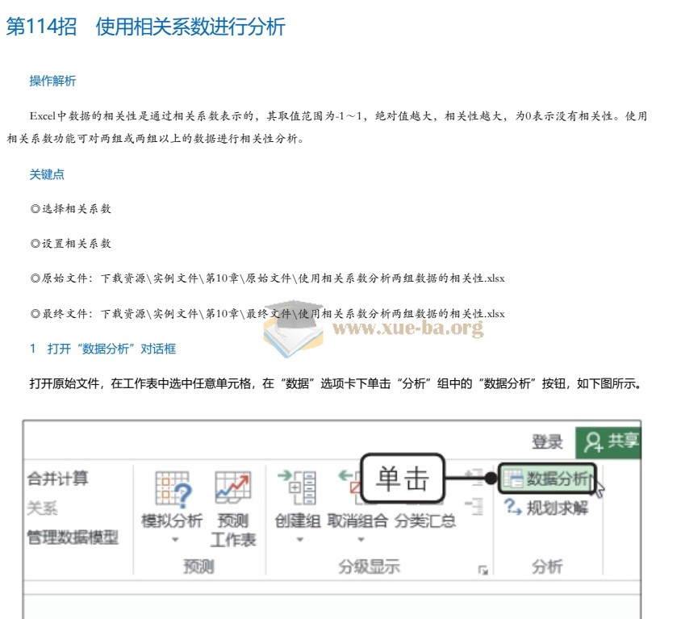
Task: Click the 数据分析 button in the 分析 group
Action: [x=548, y=479]
